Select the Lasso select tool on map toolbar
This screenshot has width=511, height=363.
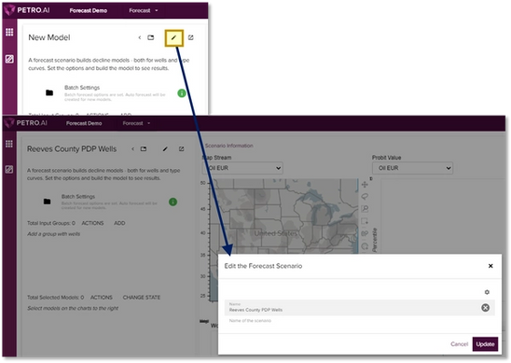point(365,197)
